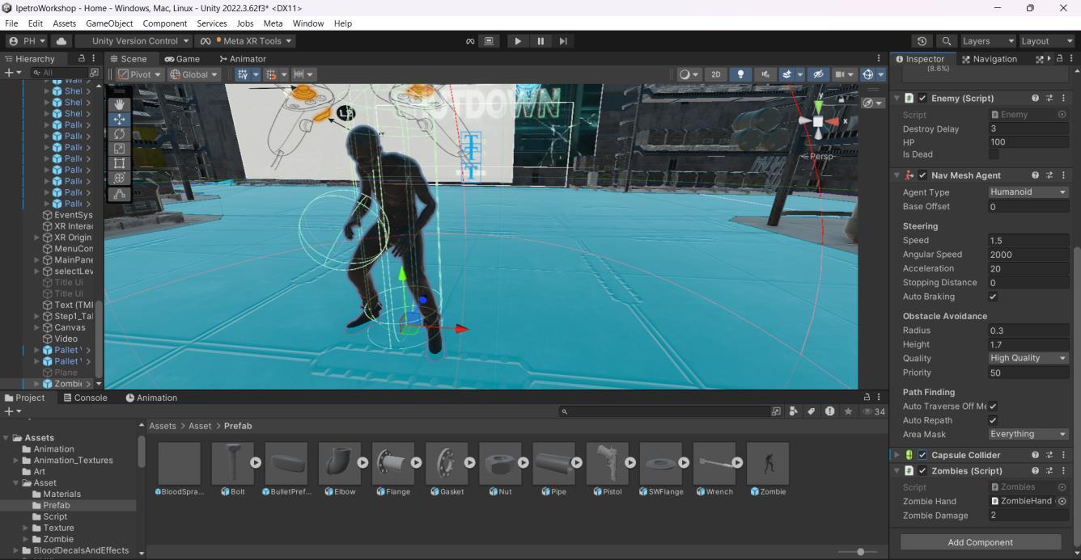Image resolution: width=1081 pixels, height=560 pixels.
Task: Select the Hand view tool
Action: (119, 104)
